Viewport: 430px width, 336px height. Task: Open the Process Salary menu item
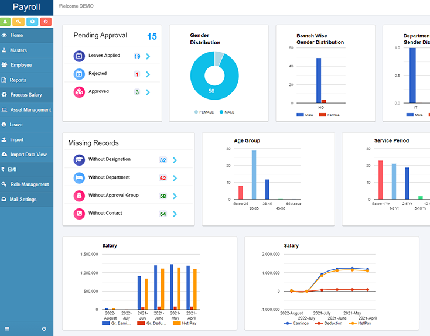[26, 95]
